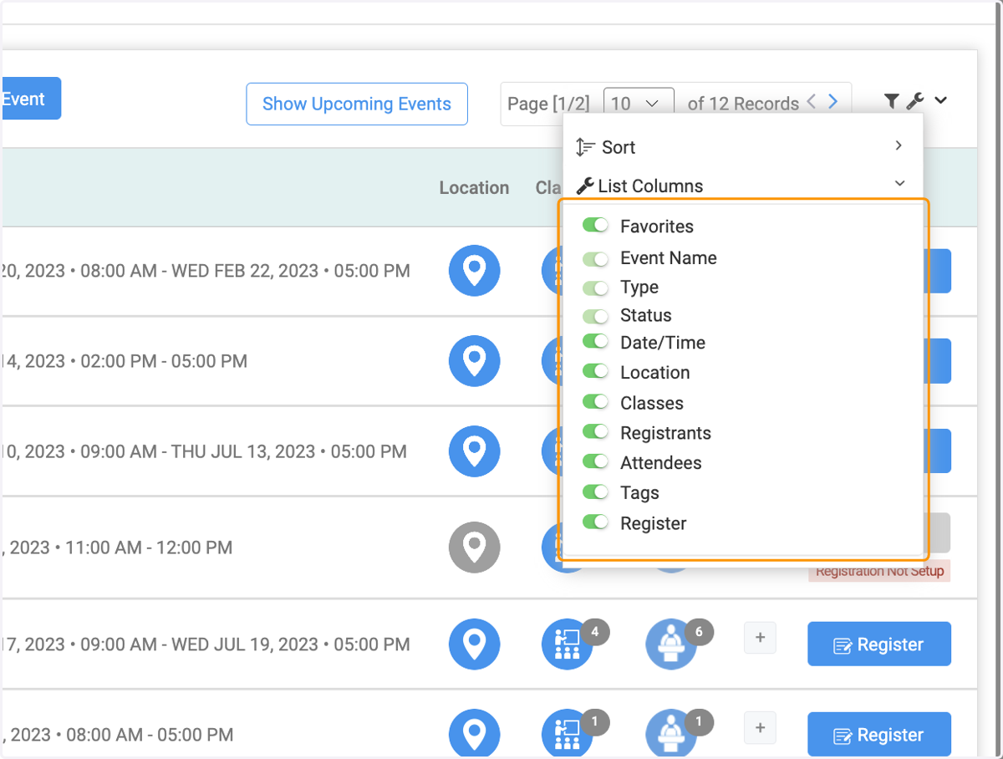Toggle the Classes column switch
The height and width of the screenshot is (759, 1003).
[596, 401]
